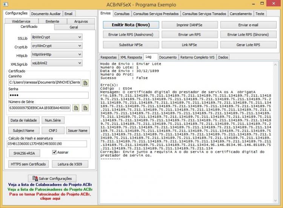This screenshot has height=208, width=283.
Task: Toggle the Assinar checkbox
Action: pyautogui.click(x=54, y=152)
